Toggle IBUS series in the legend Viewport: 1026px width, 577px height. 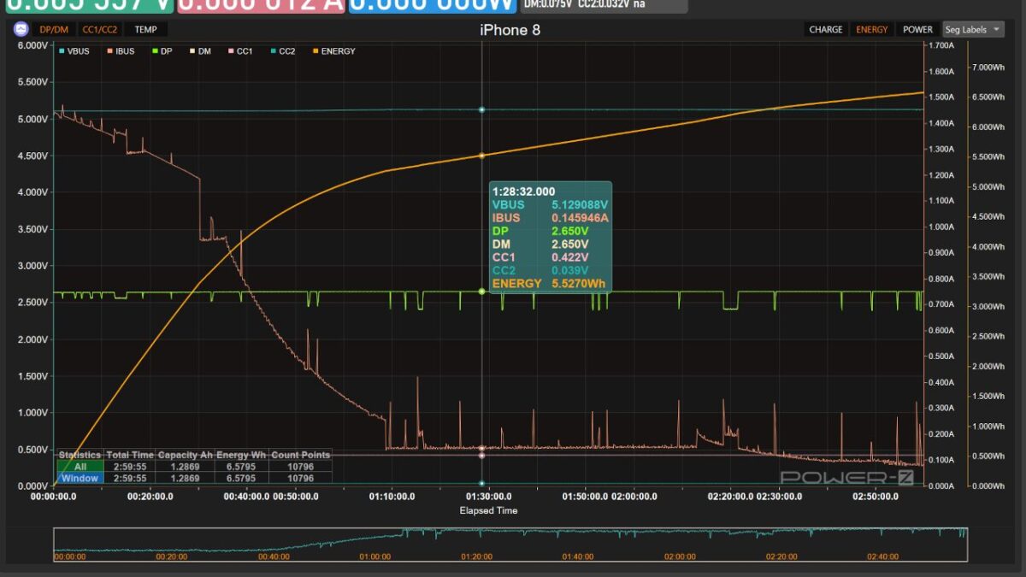coord(120,51)
